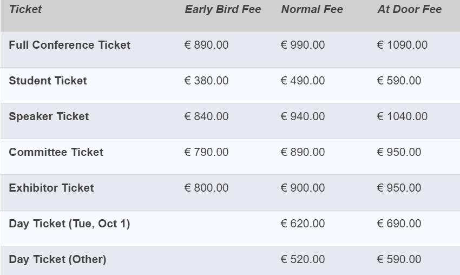Click Day Ticket (Tue, Oct 1) label
Viewport: 460px width, 275px height.
coord(69,224)
